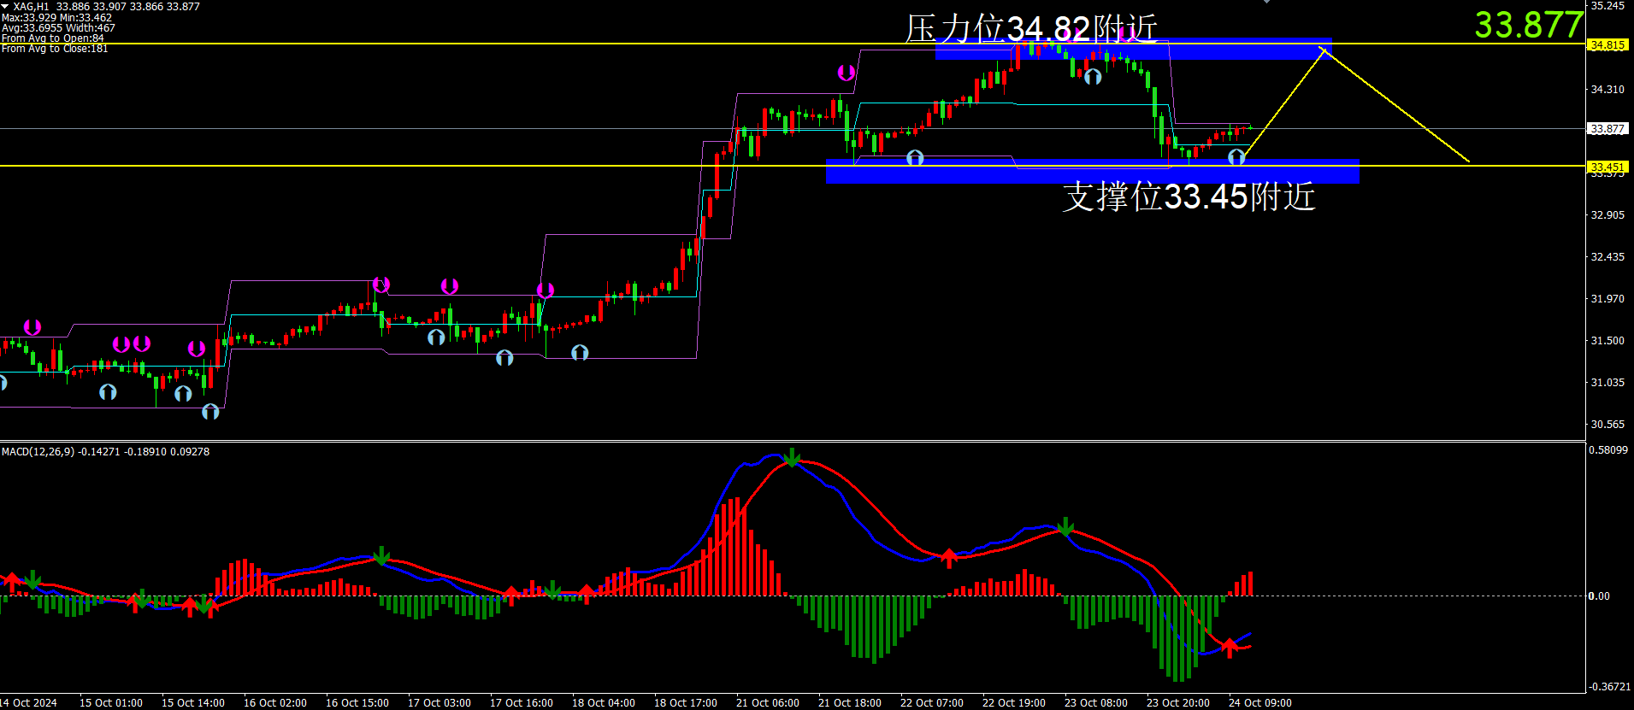
Task: Select the blue support zone rectangle near 33.45
Action: (1092, 171)
